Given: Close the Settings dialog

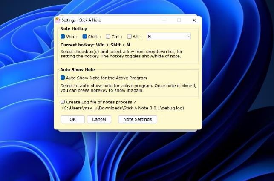Looking at the screenshot, I should tap(194, 20).
